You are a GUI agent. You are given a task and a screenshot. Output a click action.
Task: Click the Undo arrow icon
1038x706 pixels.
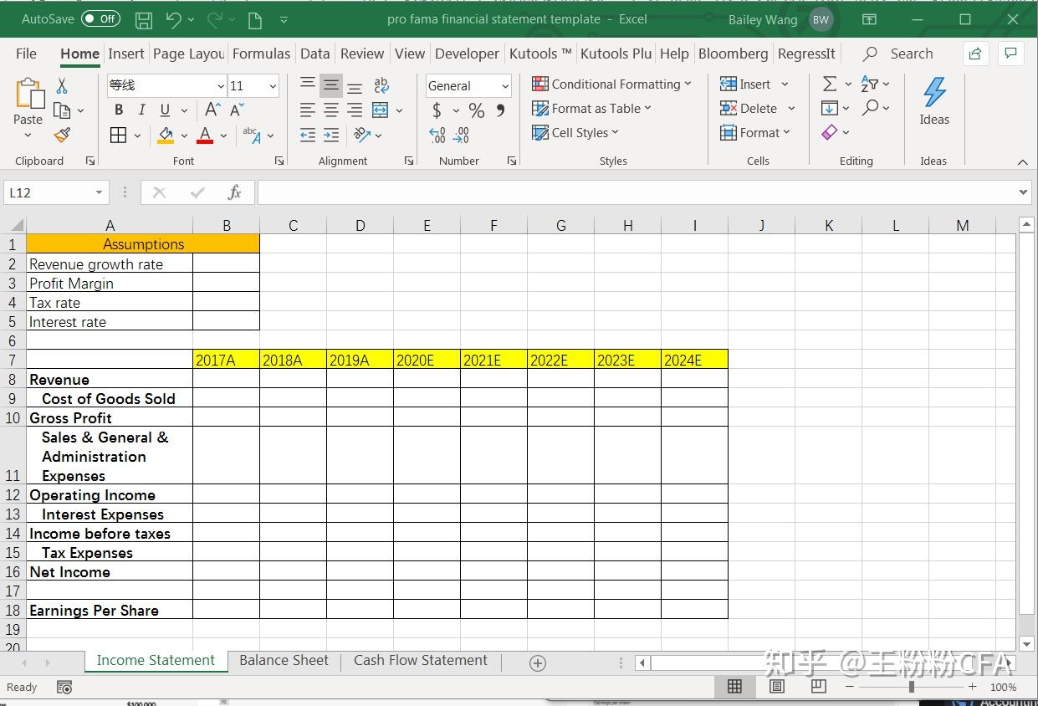click(173, 19)
